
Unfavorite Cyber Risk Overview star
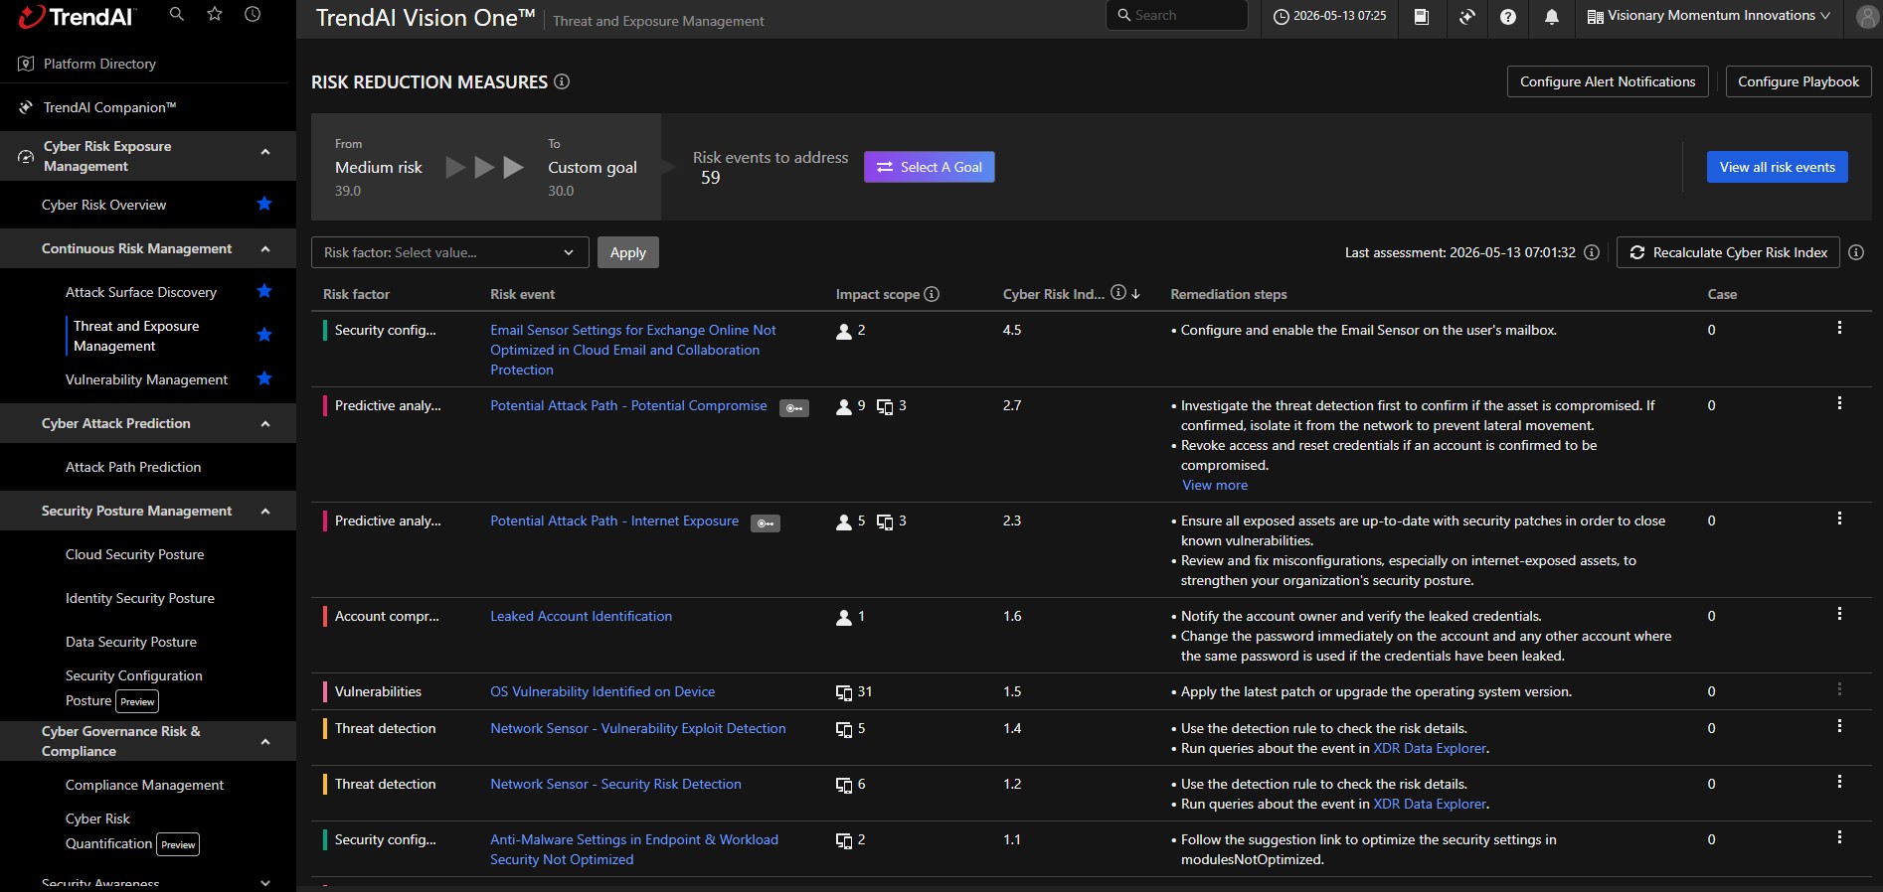coord(264,204)
